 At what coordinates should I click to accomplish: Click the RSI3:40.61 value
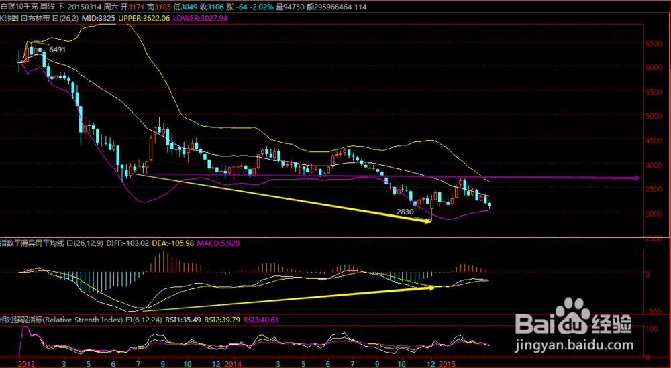pos(261,320)
